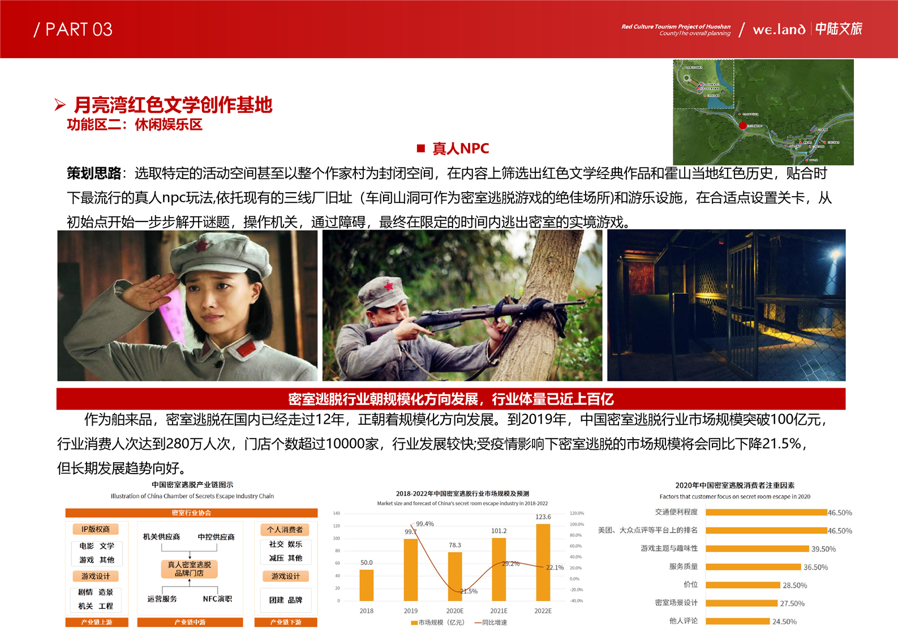The height and width of the screenshot is (634, 898).
Task: Click the 美团、大众点评等平台上的排名 bar
Action: point(766,531)
